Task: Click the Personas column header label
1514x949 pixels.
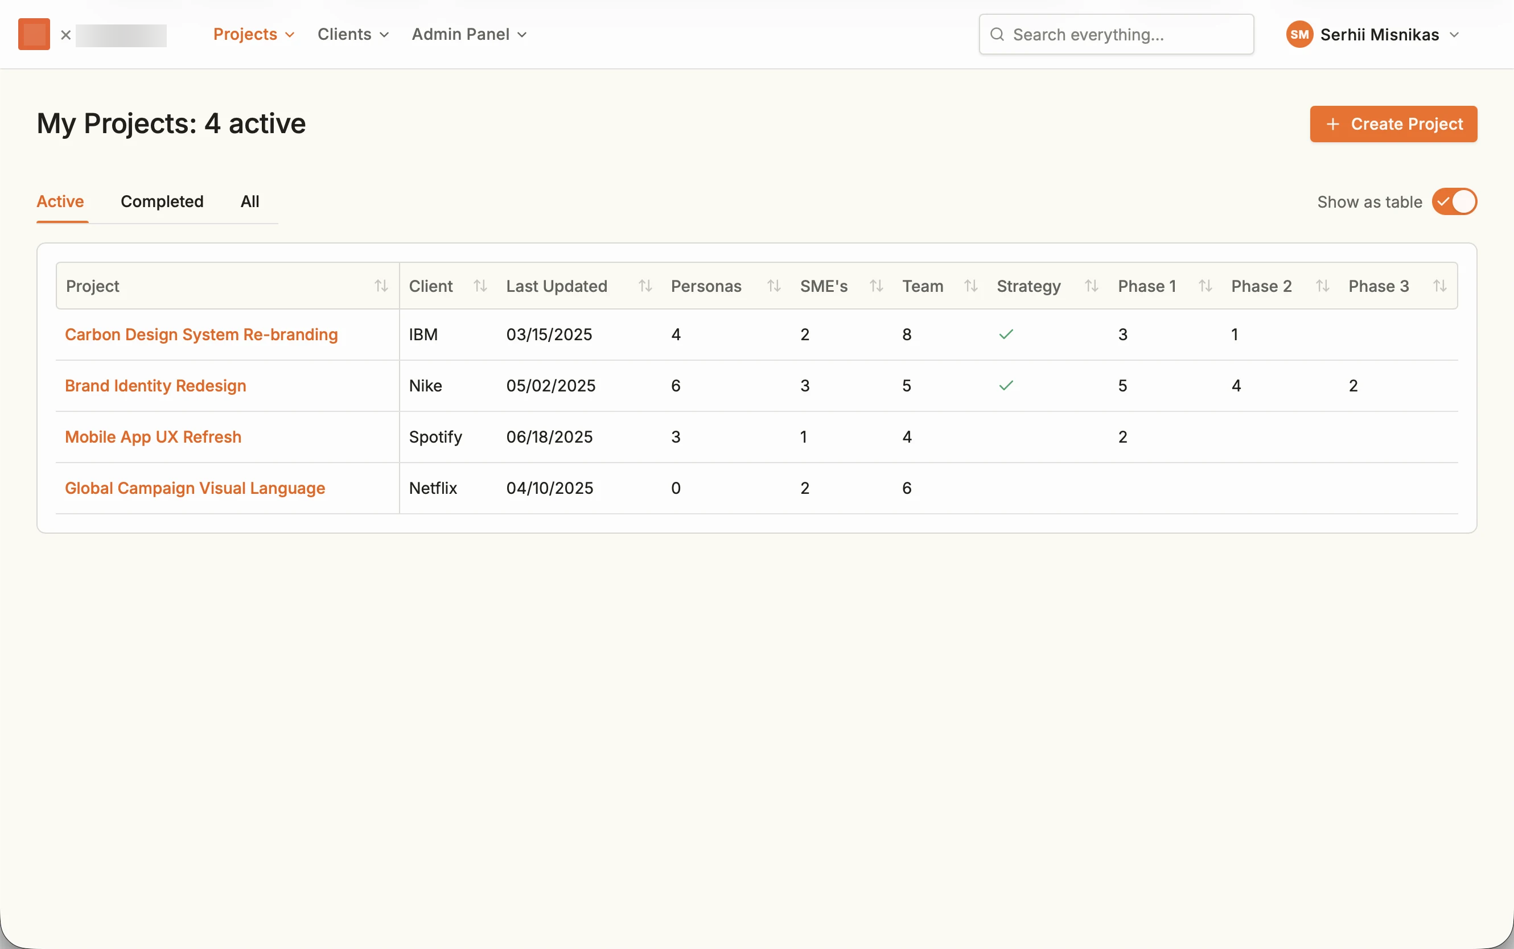Action: pyautogui.click(x=706, y=286)
